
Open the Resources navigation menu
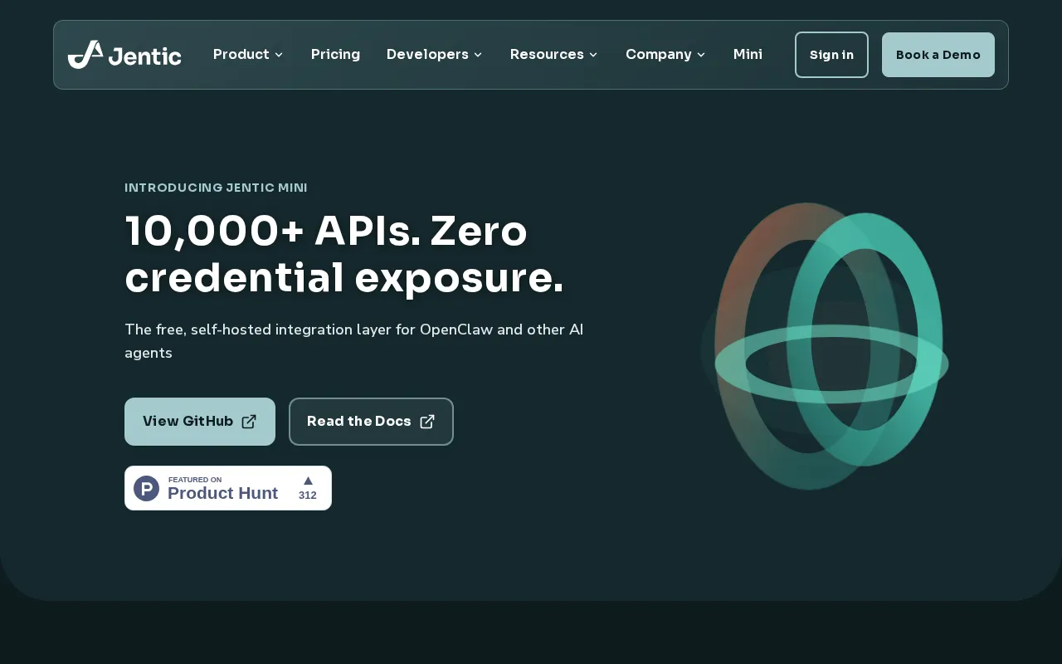(x=553, y=55)
